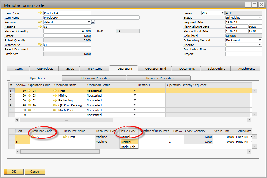The width and height of the screenshot is (267, 178).
Task: Select row 8 Resource Code cell
Action: click(46, 141)
